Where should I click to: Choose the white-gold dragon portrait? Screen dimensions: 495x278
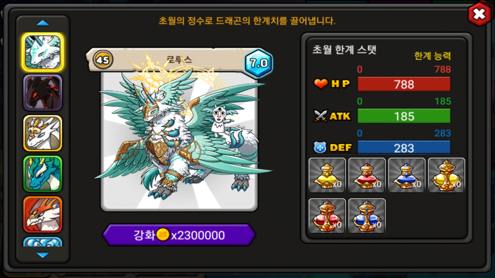point(43,133)
